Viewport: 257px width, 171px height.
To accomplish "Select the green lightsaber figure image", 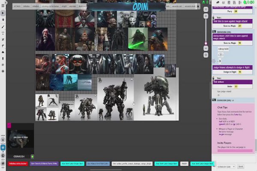I will [138, 39].
